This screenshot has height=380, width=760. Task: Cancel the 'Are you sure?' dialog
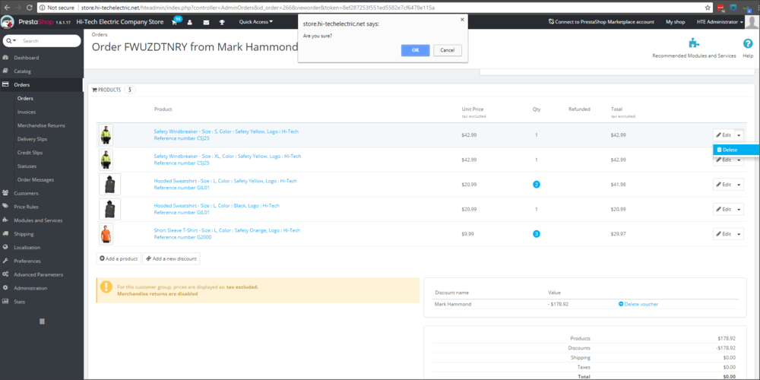[x=448, y=50]
